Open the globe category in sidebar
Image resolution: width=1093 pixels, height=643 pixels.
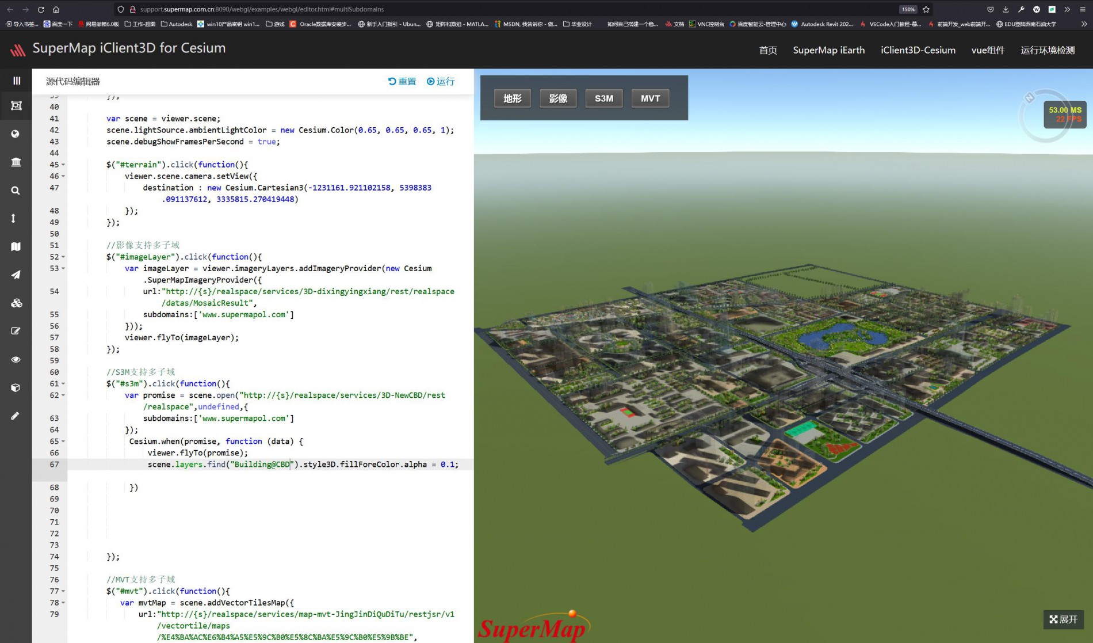(x=16, y=134)
